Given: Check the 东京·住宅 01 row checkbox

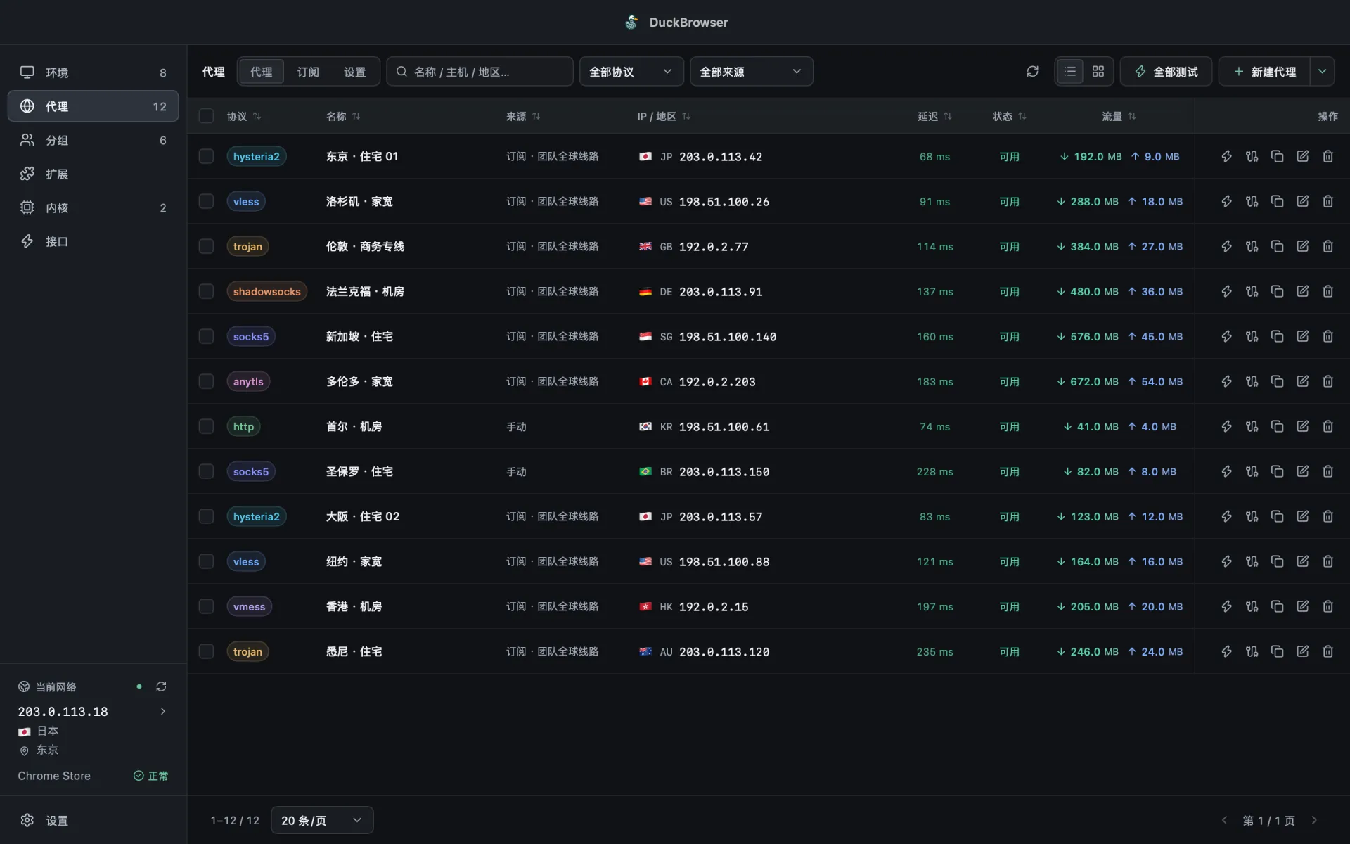Looking at the screenshot, I should (206, 156).
